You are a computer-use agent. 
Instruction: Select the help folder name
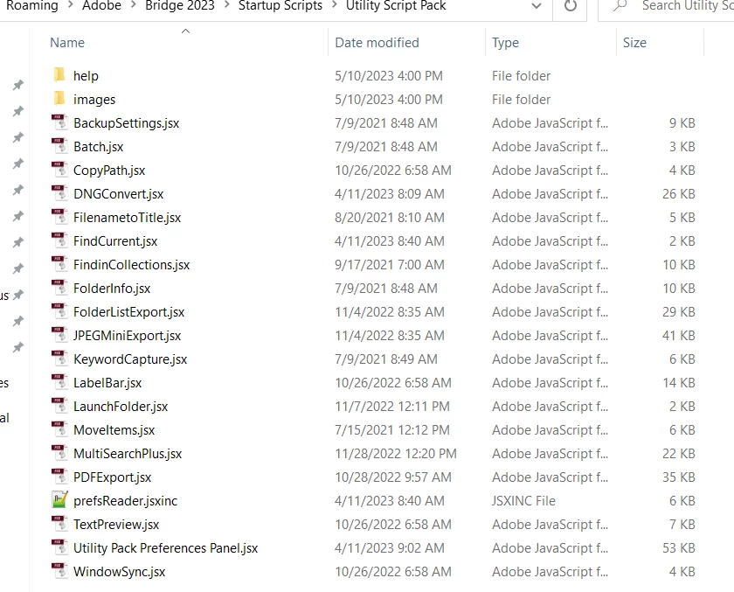point(86,76)
